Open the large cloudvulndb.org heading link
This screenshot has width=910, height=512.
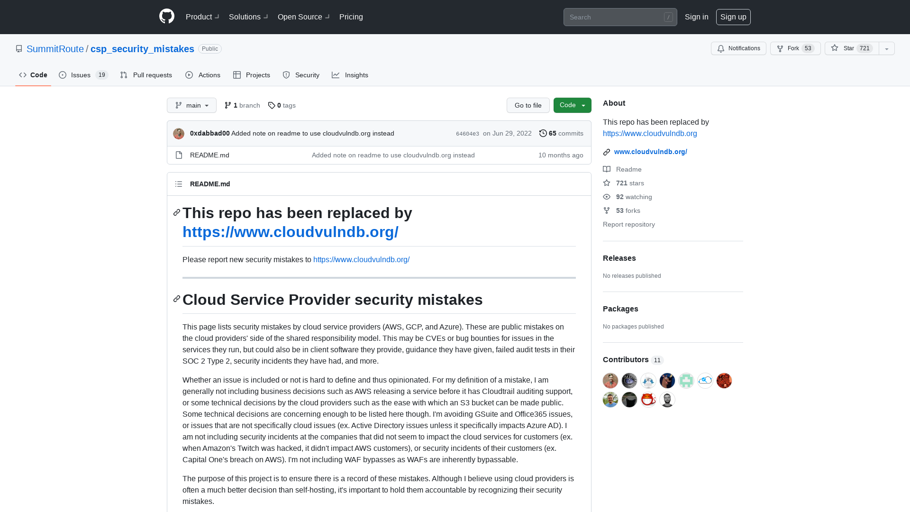290,232
